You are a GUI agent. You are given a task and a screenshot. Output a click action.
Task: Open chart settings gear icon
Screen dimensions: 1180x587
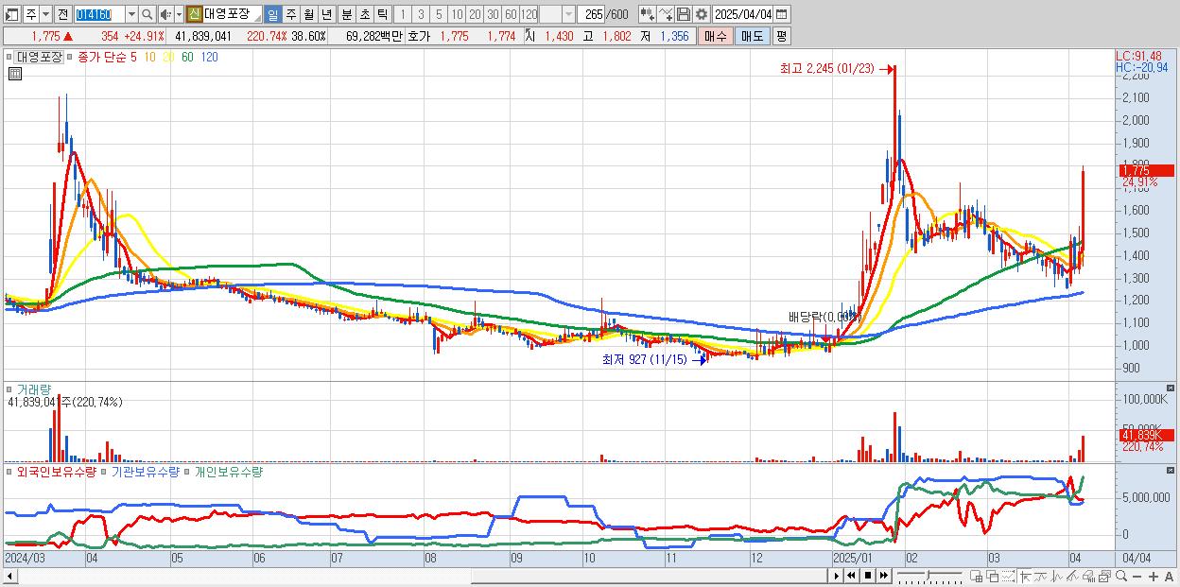click(x=701, y=15)
